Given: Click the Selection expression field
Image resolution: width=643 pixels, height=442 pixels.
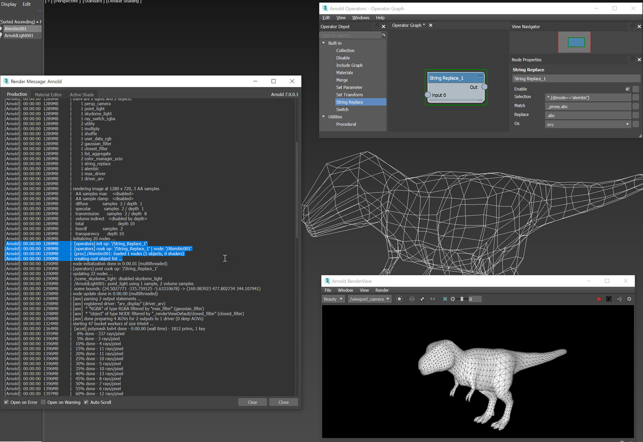Looking at the screenshot, I should coord(588,97).
